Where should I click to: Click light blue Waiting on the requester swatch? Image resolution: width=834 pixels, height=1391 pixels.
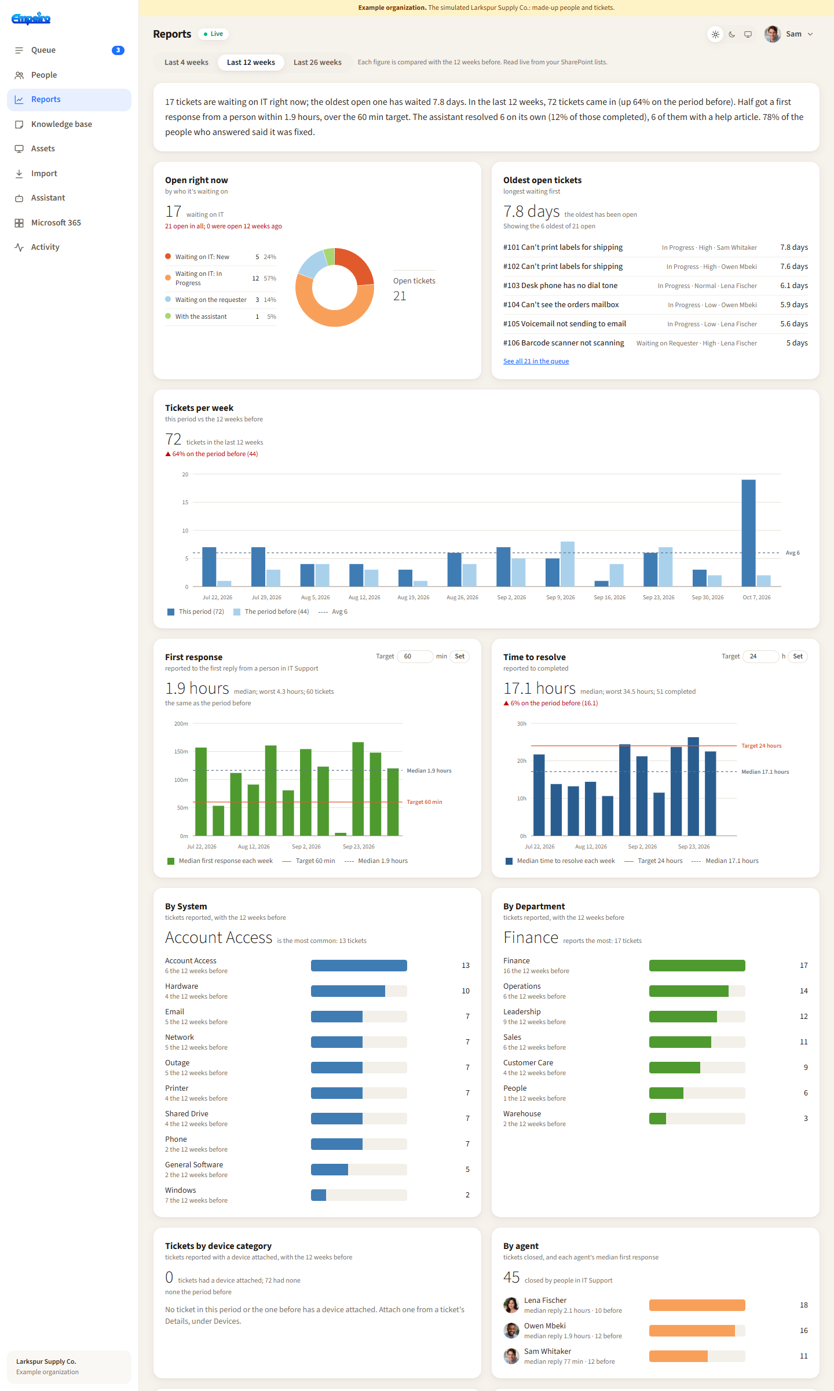tap(168, 300)
